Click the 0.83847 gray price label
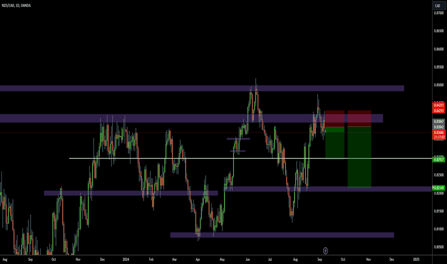Image resolution: width=447 pixels, height=264 pixels. [x=439, y=121]
